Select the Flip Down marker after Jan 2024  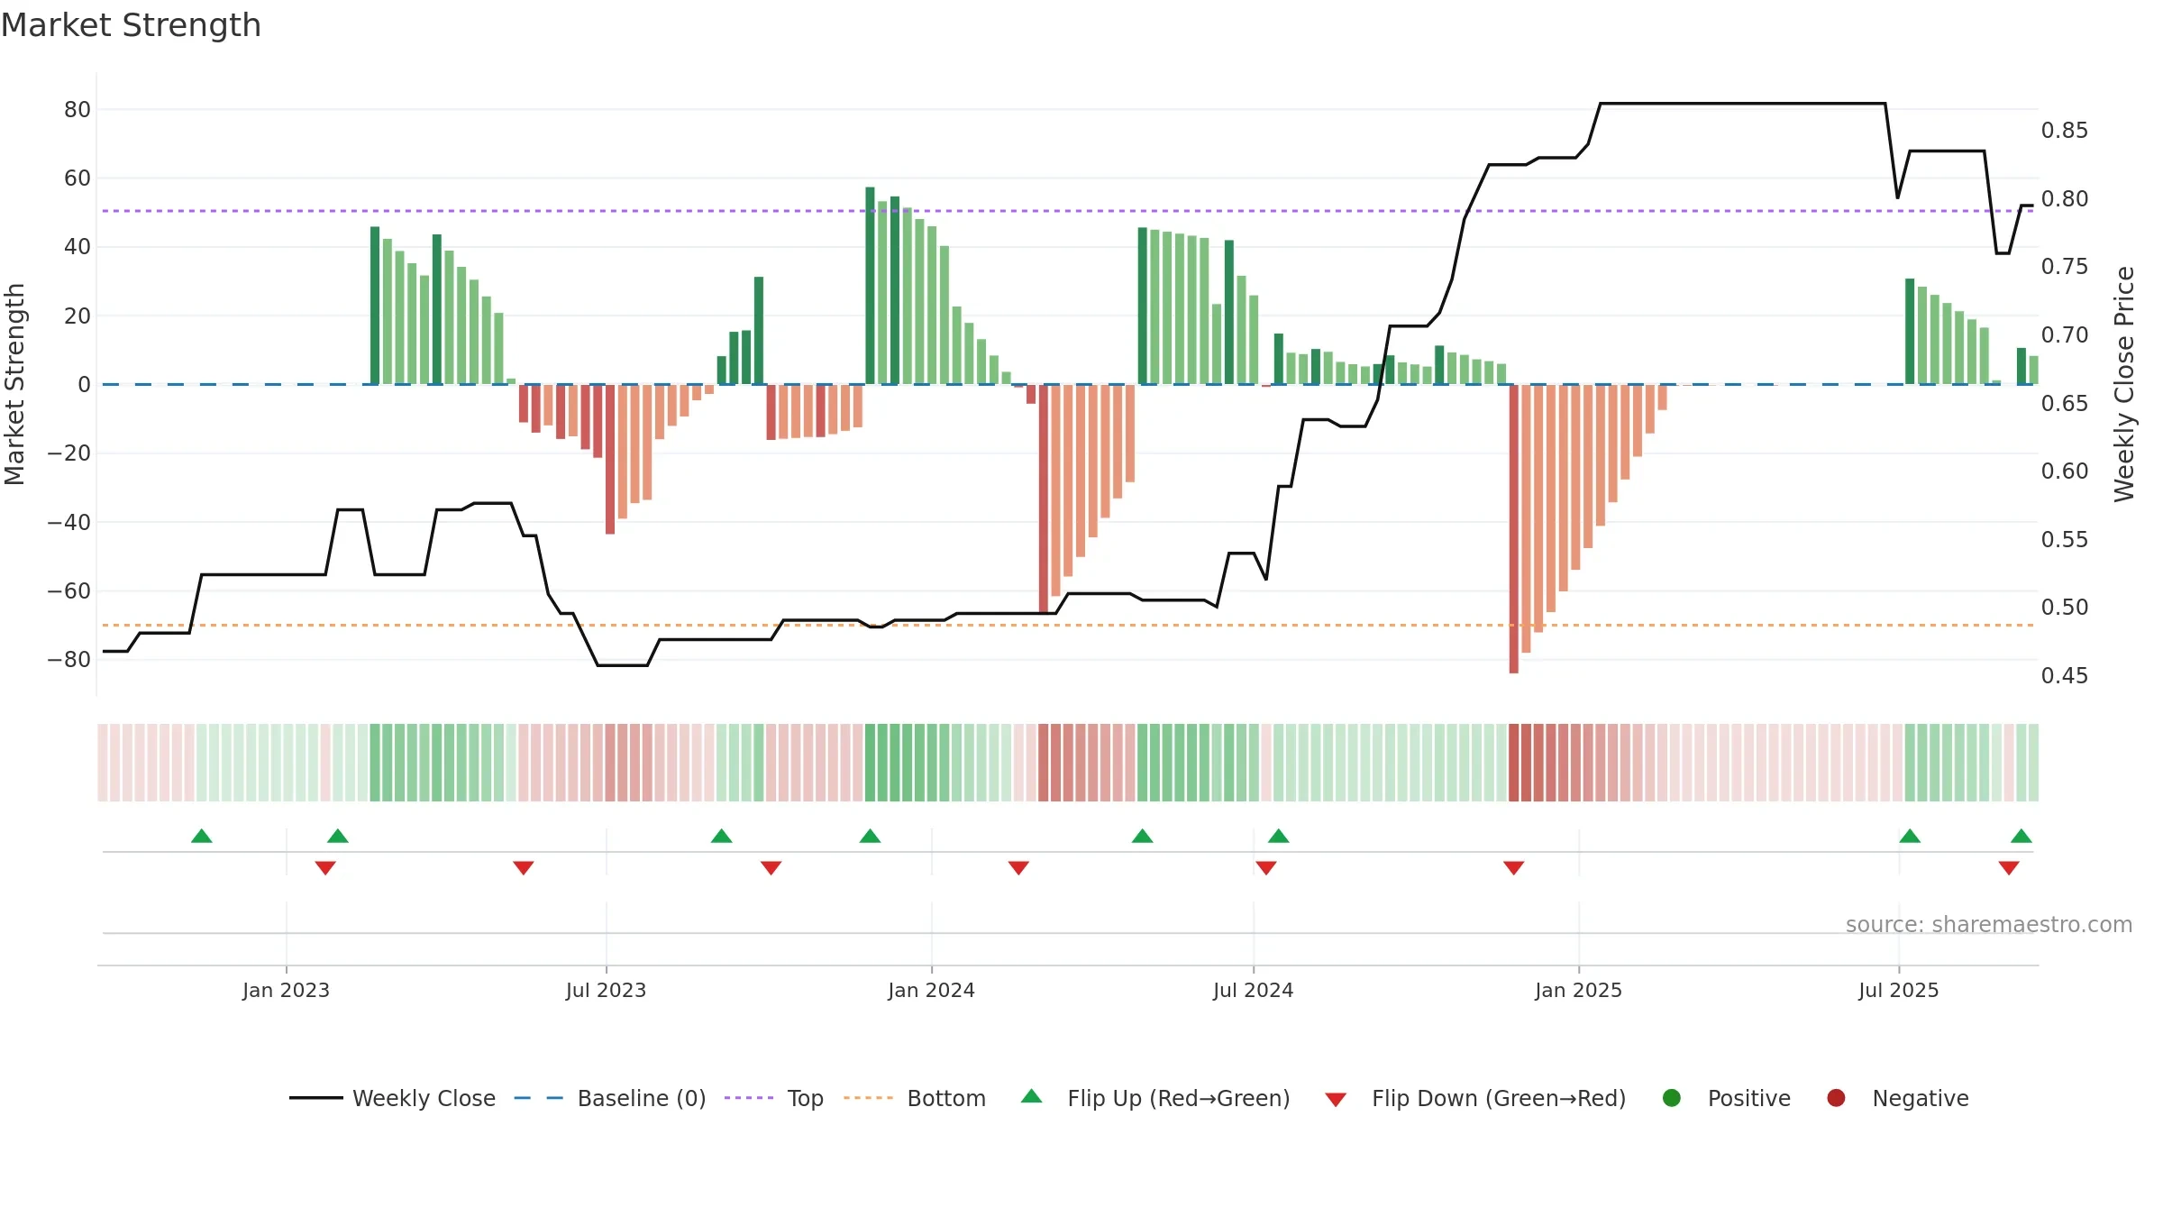click(x=1018, y=868)
